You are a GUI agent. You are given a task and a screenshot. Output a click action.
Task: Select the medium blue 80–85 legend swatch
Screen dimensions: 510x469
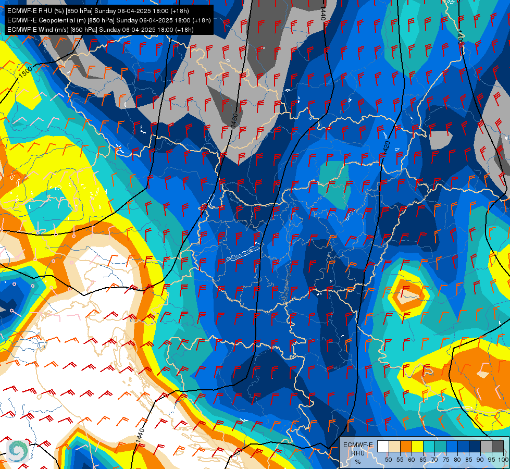tap(463, 446)
